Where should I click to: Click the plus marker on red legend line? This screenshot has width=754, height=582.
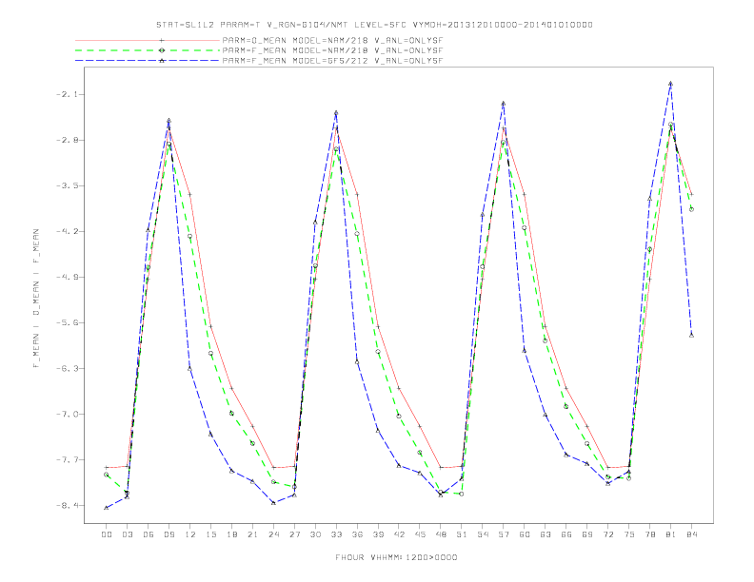point(162,40)
